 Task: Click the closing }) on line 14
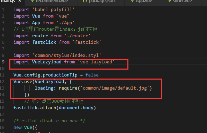point(27,95)
